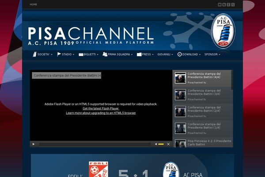
Task: Select thumbnail for Presidente Battini (1/4)
Action: pyautogui.click(x=180, y=128)
